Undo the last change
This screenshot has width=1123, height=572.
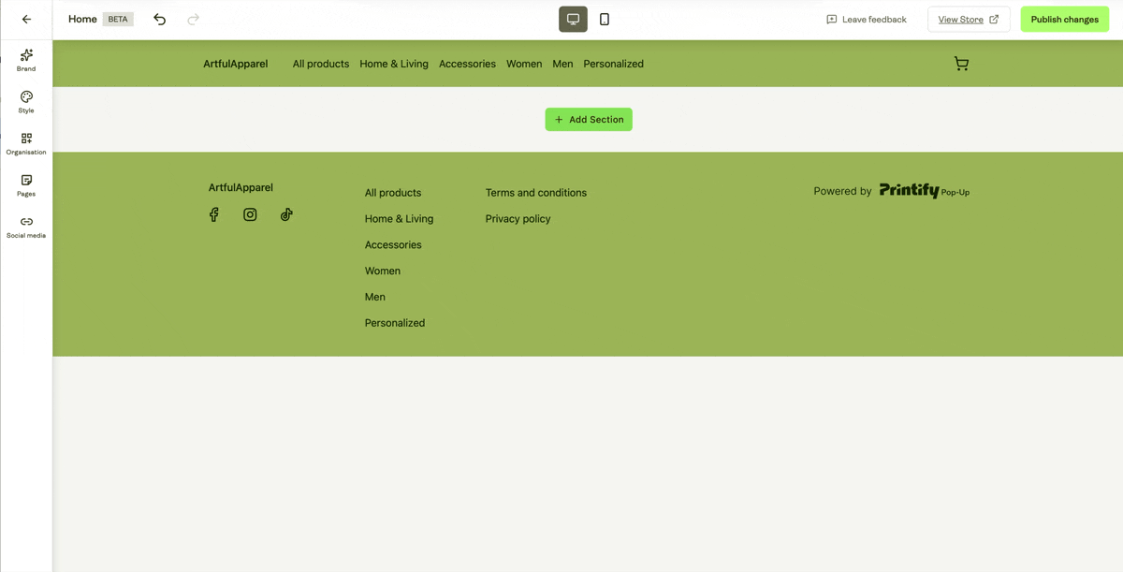click(x=160, y=19)
